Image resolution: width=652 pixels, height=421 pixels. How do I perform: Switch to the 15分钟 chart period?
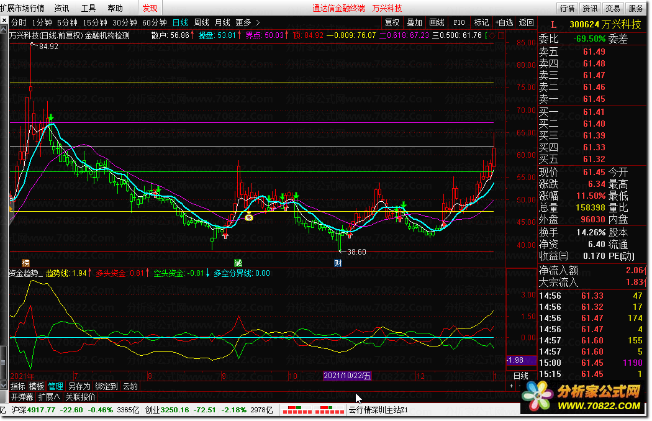coord(95,23)
